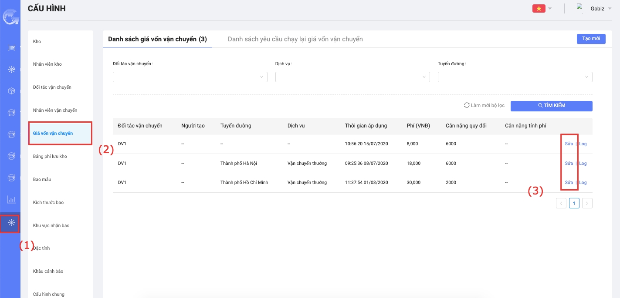620x298 pixels.
Task: Click the user avatar next to Gobiz
Action: tap(579, 7)
